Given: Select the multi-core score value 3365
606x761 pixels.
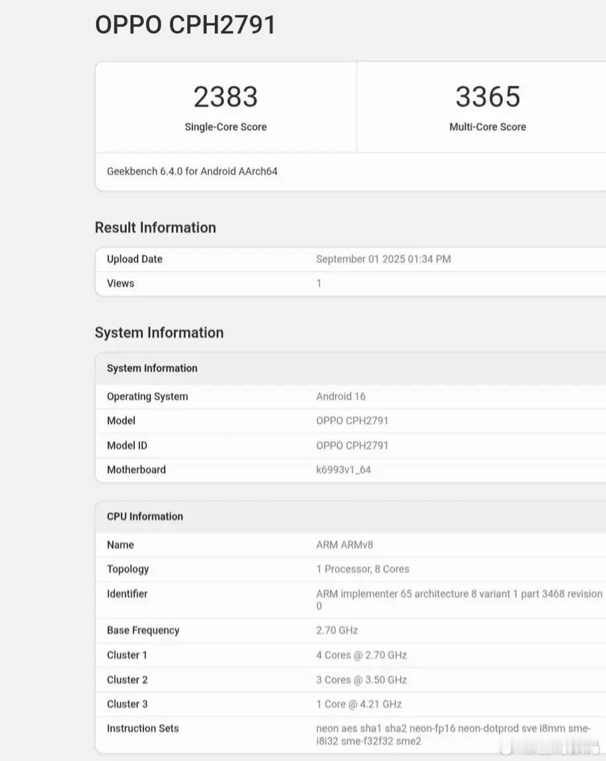Looking at the screenshot, I should (x=488, y=96).
